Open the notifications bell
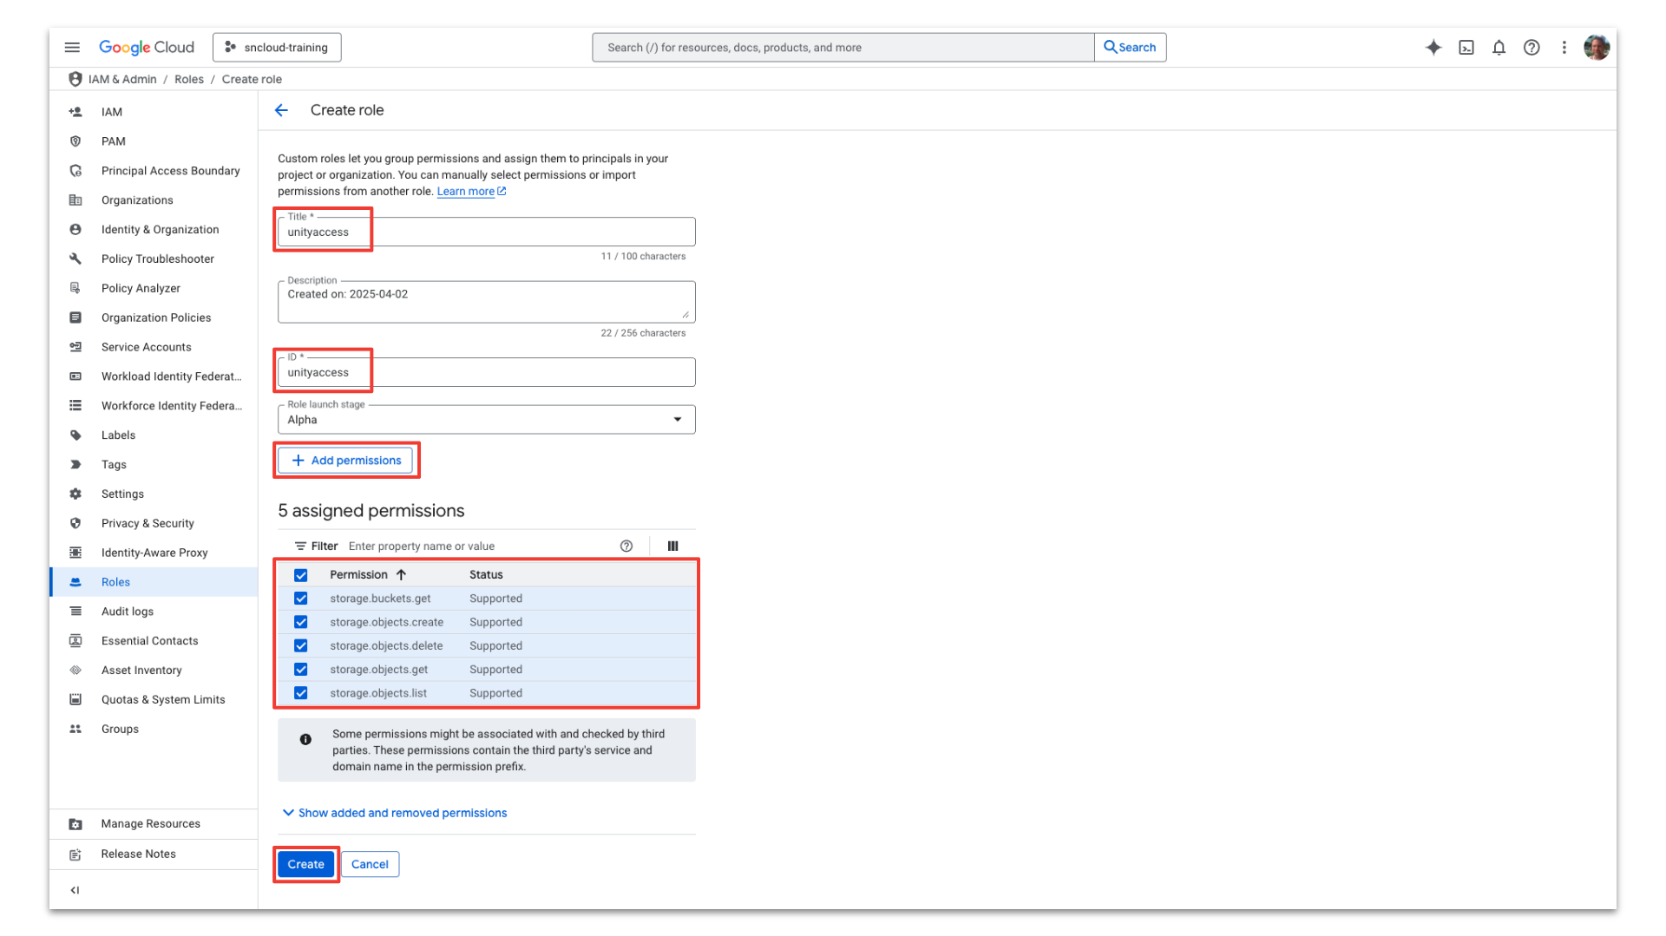This screenshot has height=936, width=1666. coord(1499,48)
